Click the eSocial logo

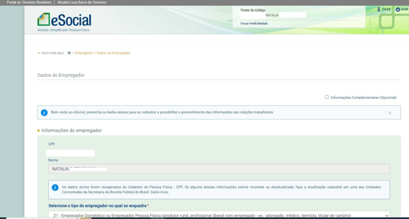tap(64, 20)
